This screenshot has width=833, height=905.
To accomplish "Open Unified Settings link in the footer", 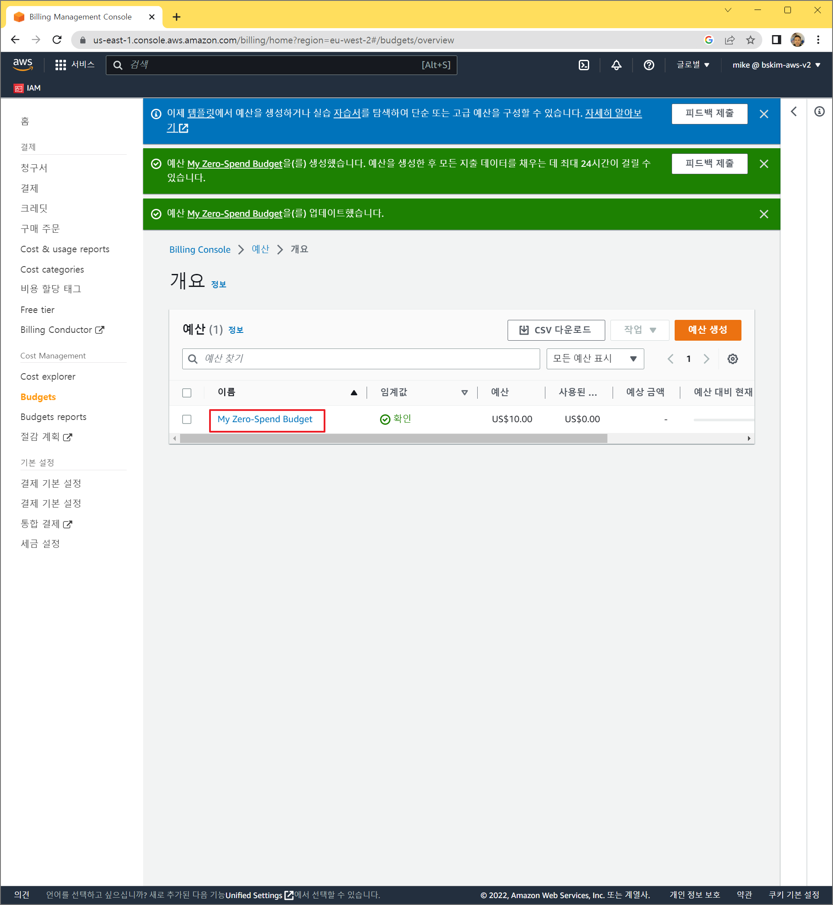I will pos(259,895).
